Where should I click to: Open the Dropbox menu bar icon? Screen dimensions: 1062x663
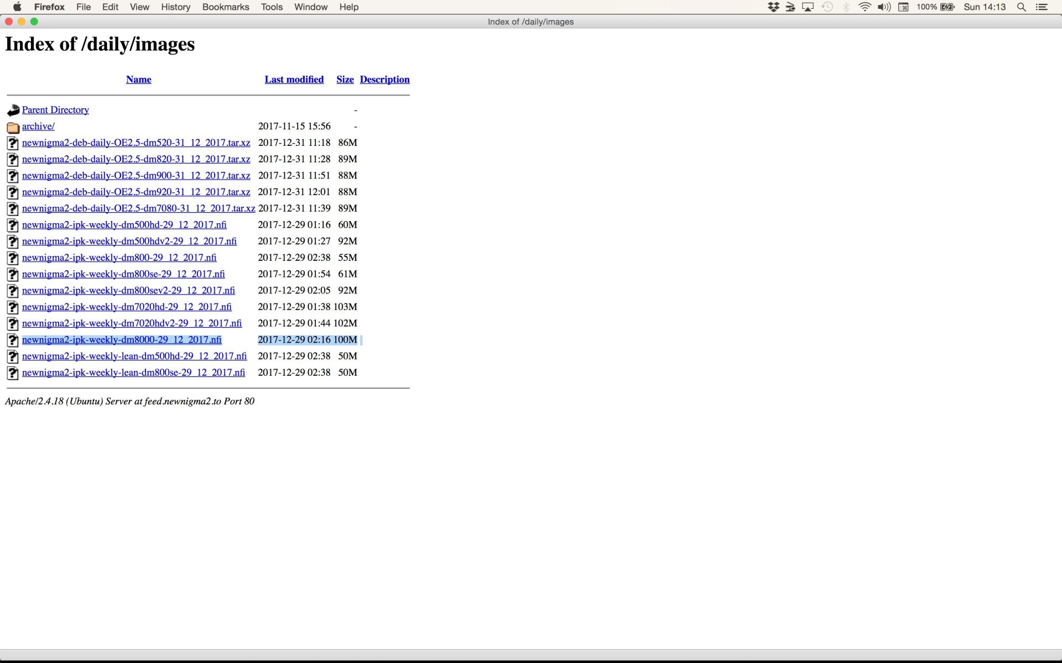tap(773, 7)
